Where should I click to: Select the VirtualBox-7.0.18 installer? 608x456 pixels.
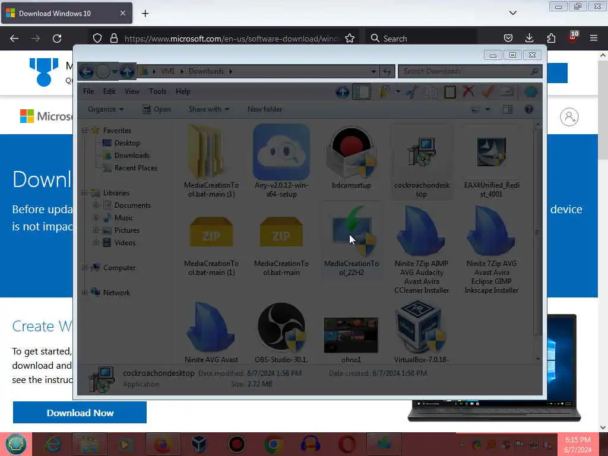[422, 332]
